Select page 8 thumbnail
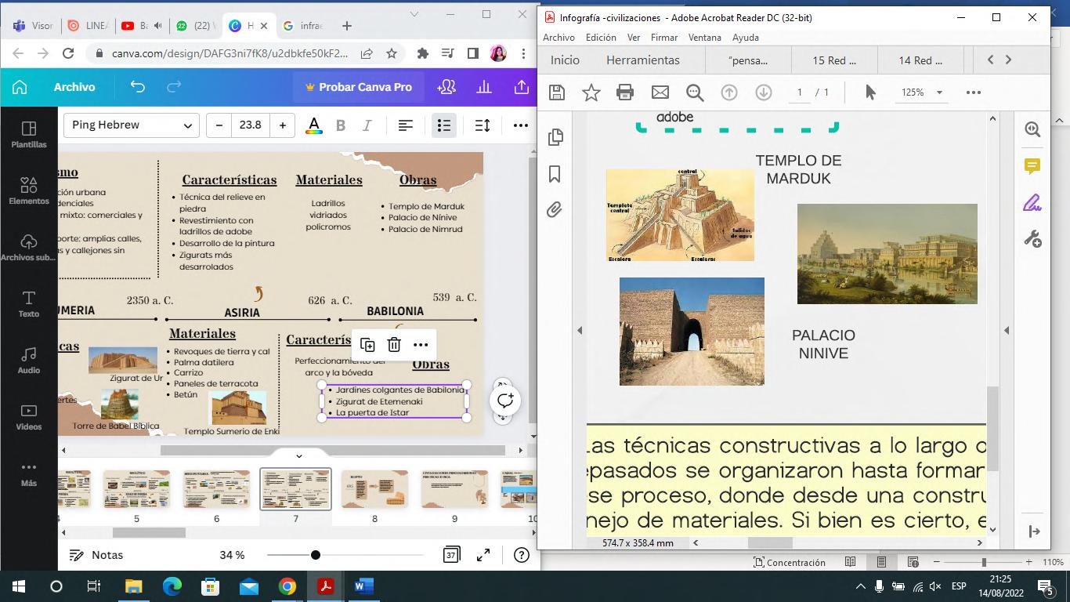This screenshot has height=602, width=1070. click(374, 489)
